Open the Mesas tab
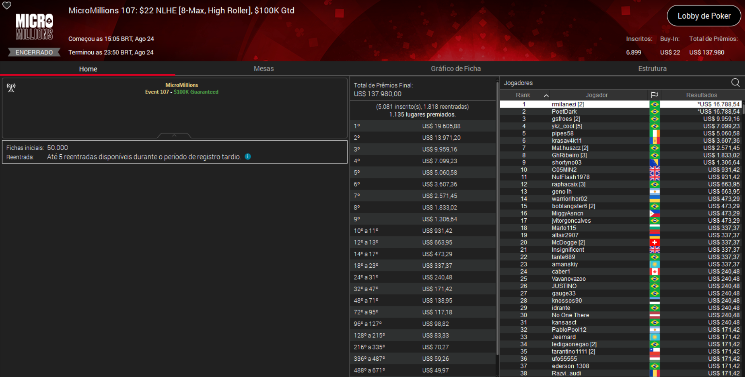Screen dimensions: 745x377 [x=264, y=69]
